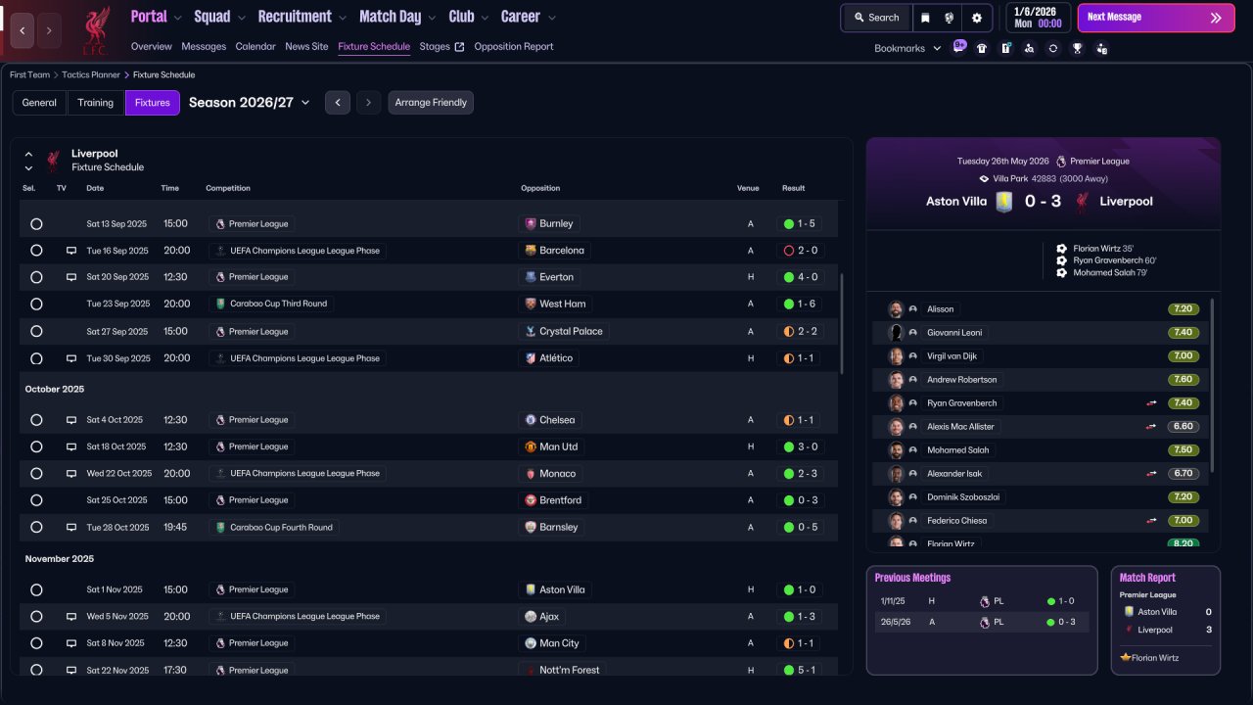Click the 1/11/25 previous meeting row
This screenshot has width=1253, height=705.
(x=982, y=601)
